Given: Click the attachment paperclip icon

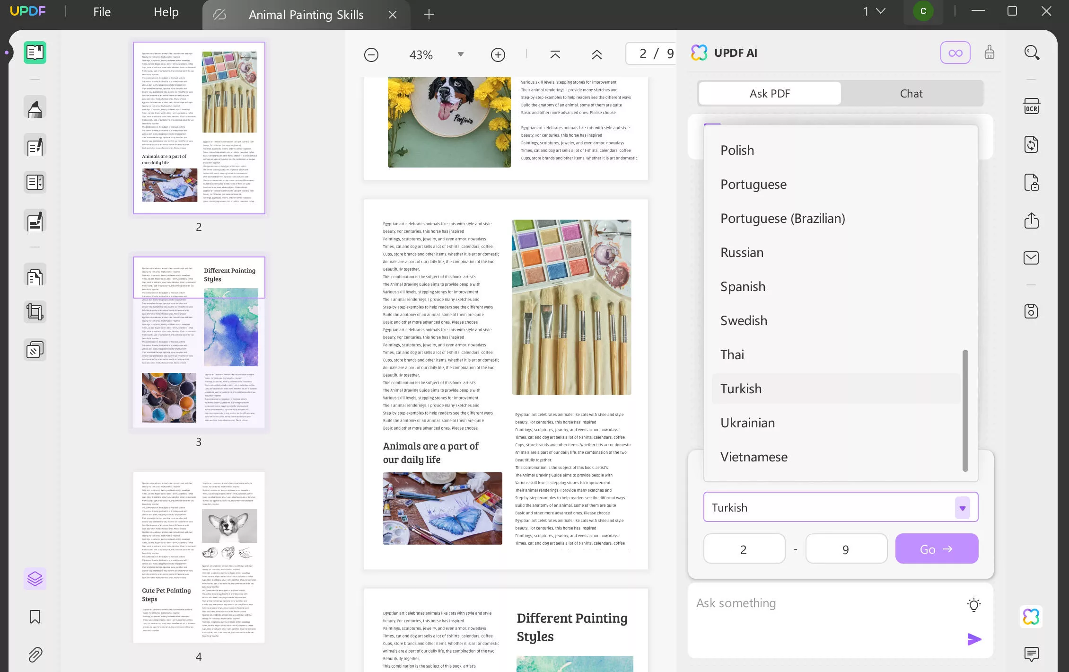Looking at the screenshot, I should coord(34,654).
